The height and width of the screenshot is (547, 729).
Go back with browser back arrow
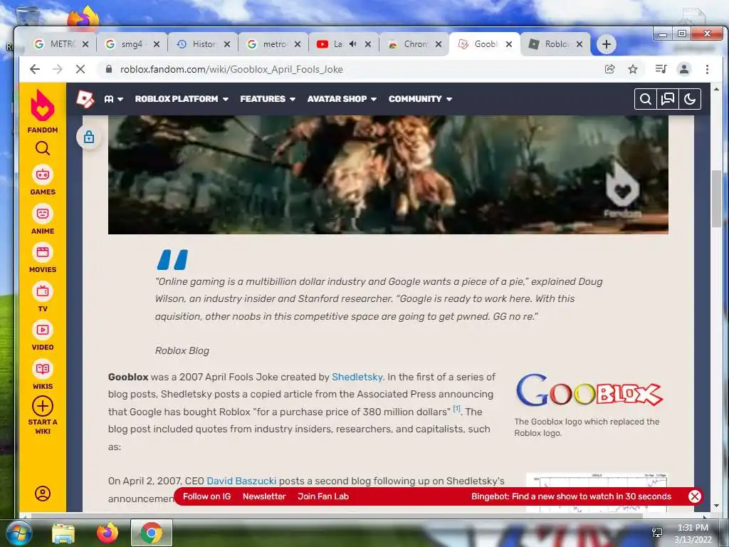pos(35,69)
